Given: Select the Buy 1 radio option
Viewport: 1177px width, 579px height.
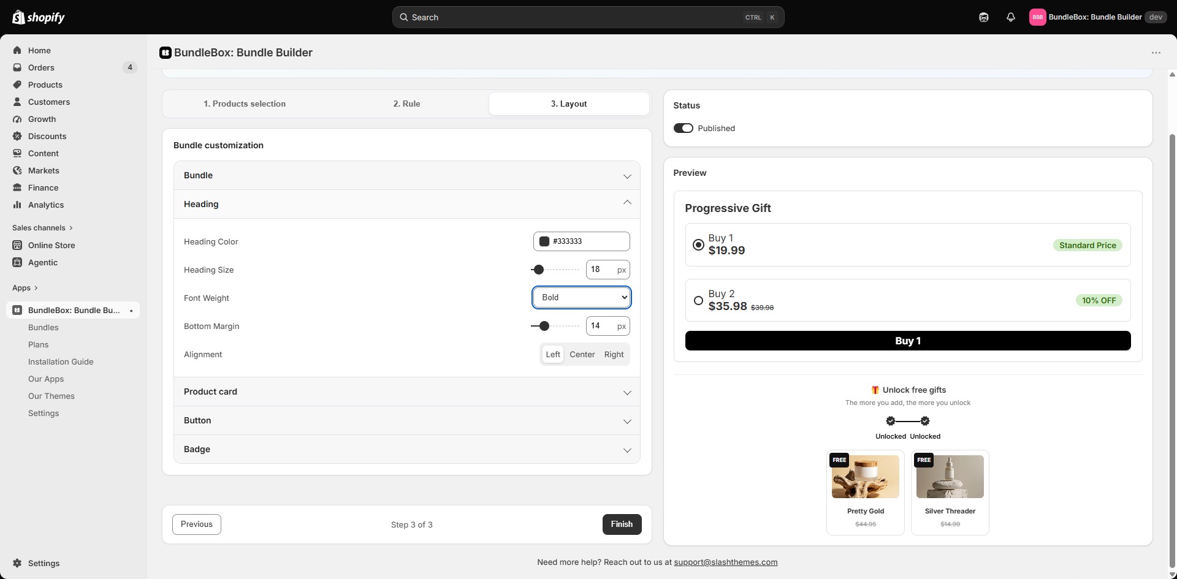Looking at the screenshot, I should click(698, 244).
